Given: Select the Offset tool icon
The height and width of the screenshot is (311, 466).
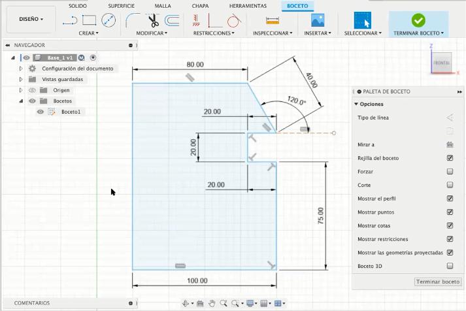Looking at the screenshot, I should [172, 21].
